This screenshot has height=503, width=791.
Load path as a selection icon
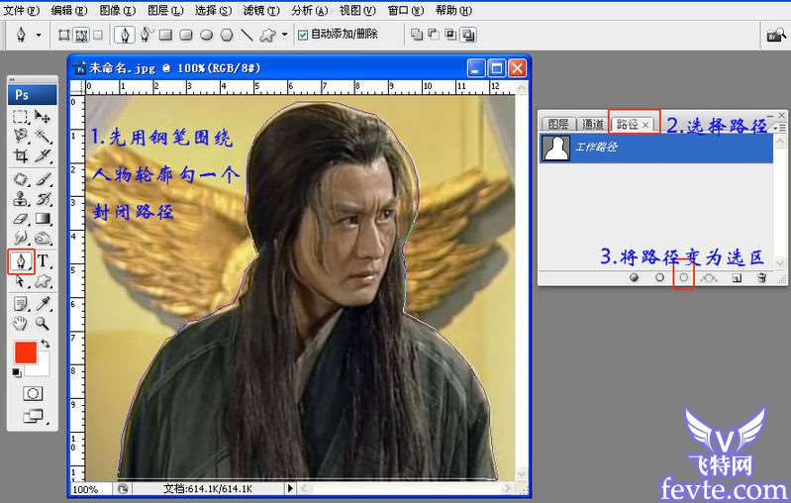(x=683, y=277)
